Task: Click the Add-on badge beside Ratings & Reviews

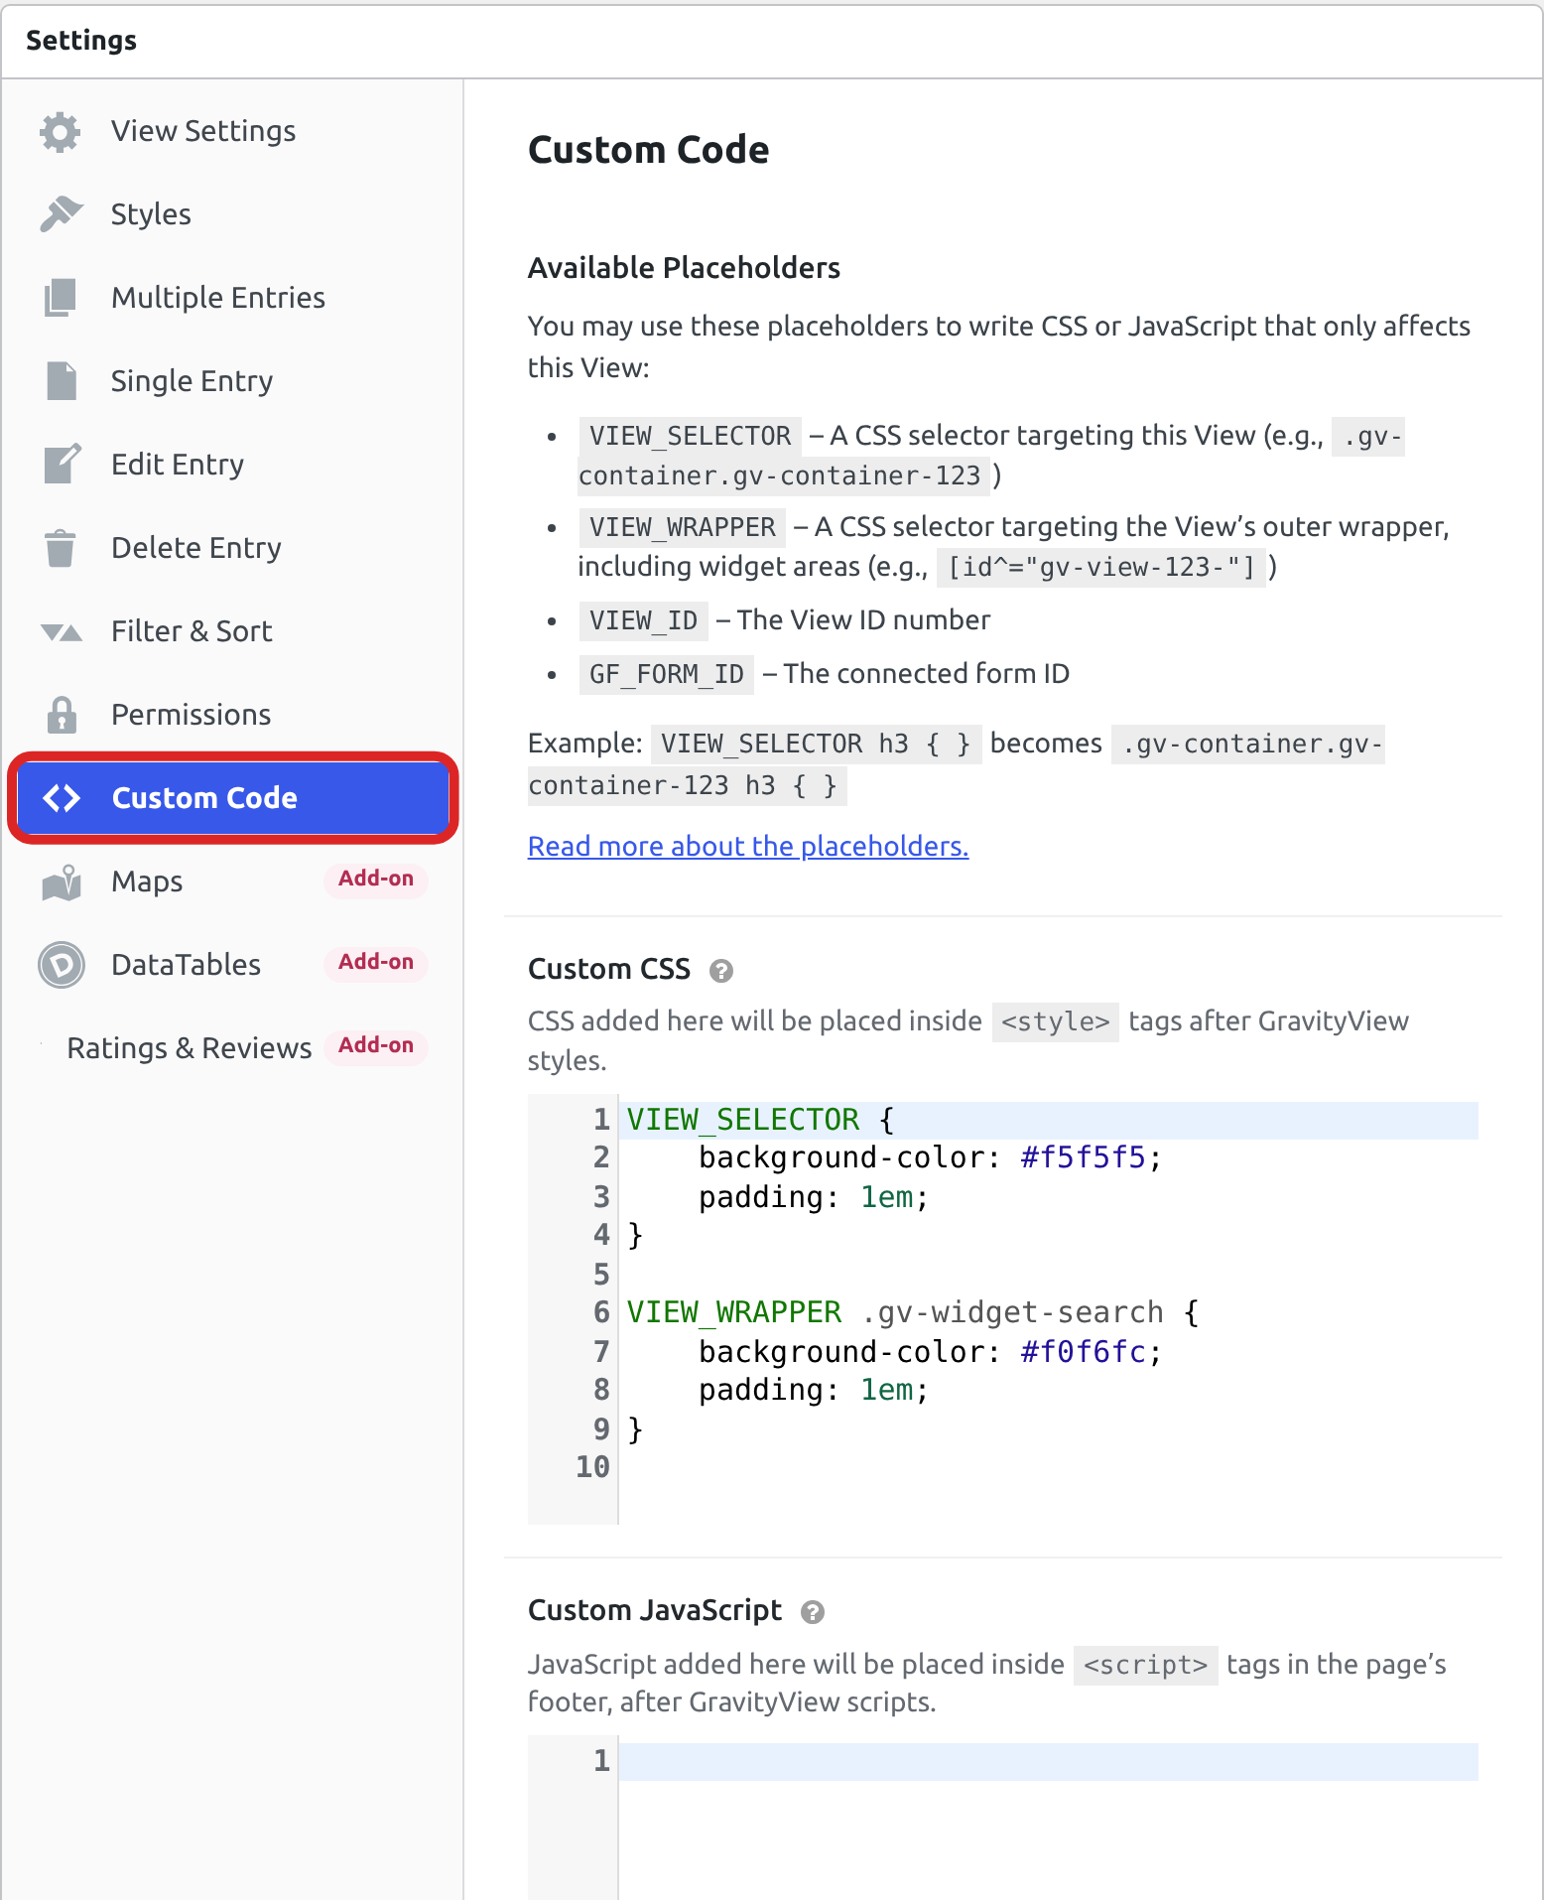Action: click(376, 1046)
